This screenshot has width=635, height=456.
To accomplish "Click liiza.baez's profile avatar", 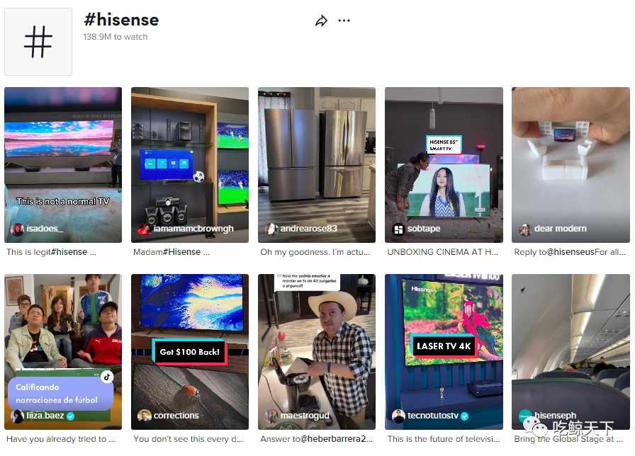I will tap(17, 416).
